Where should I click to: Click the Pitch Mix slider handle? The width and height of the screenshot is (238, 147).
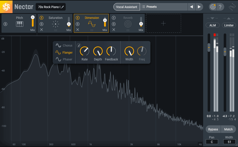point(33,17)
